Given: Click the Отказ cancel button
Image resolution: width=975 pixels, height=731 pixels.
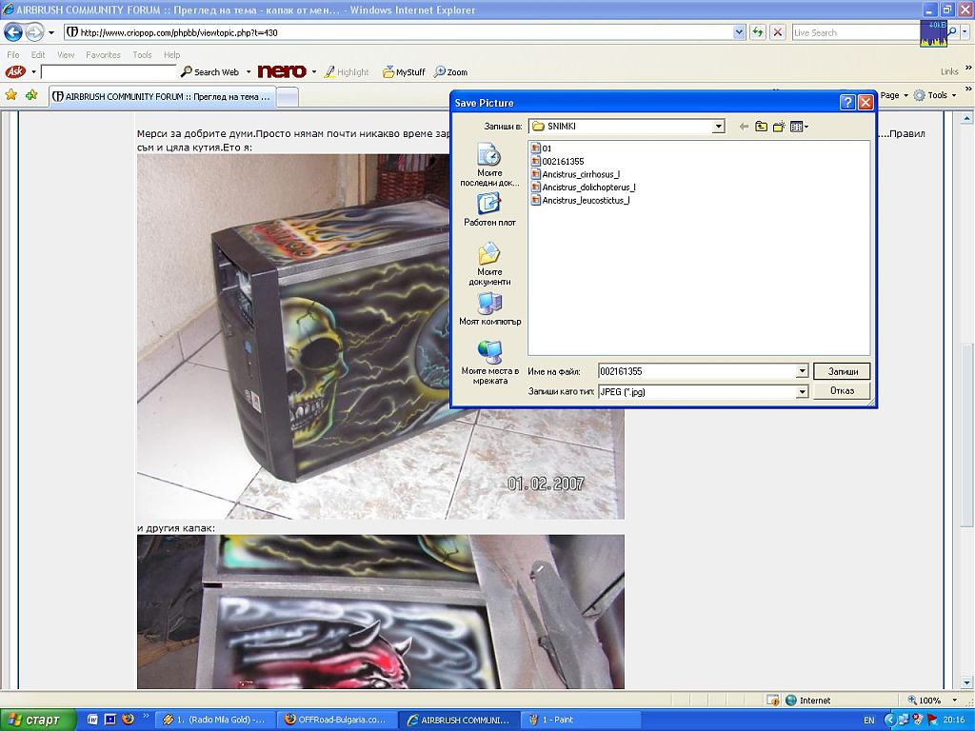Looking at the screenshot, I should [x=842, y=390].
